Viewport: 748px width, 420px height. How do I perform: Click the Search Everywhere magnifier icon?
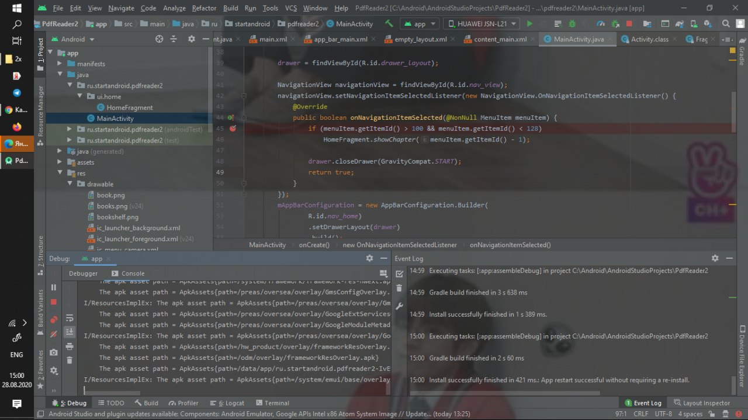(726, 24)
